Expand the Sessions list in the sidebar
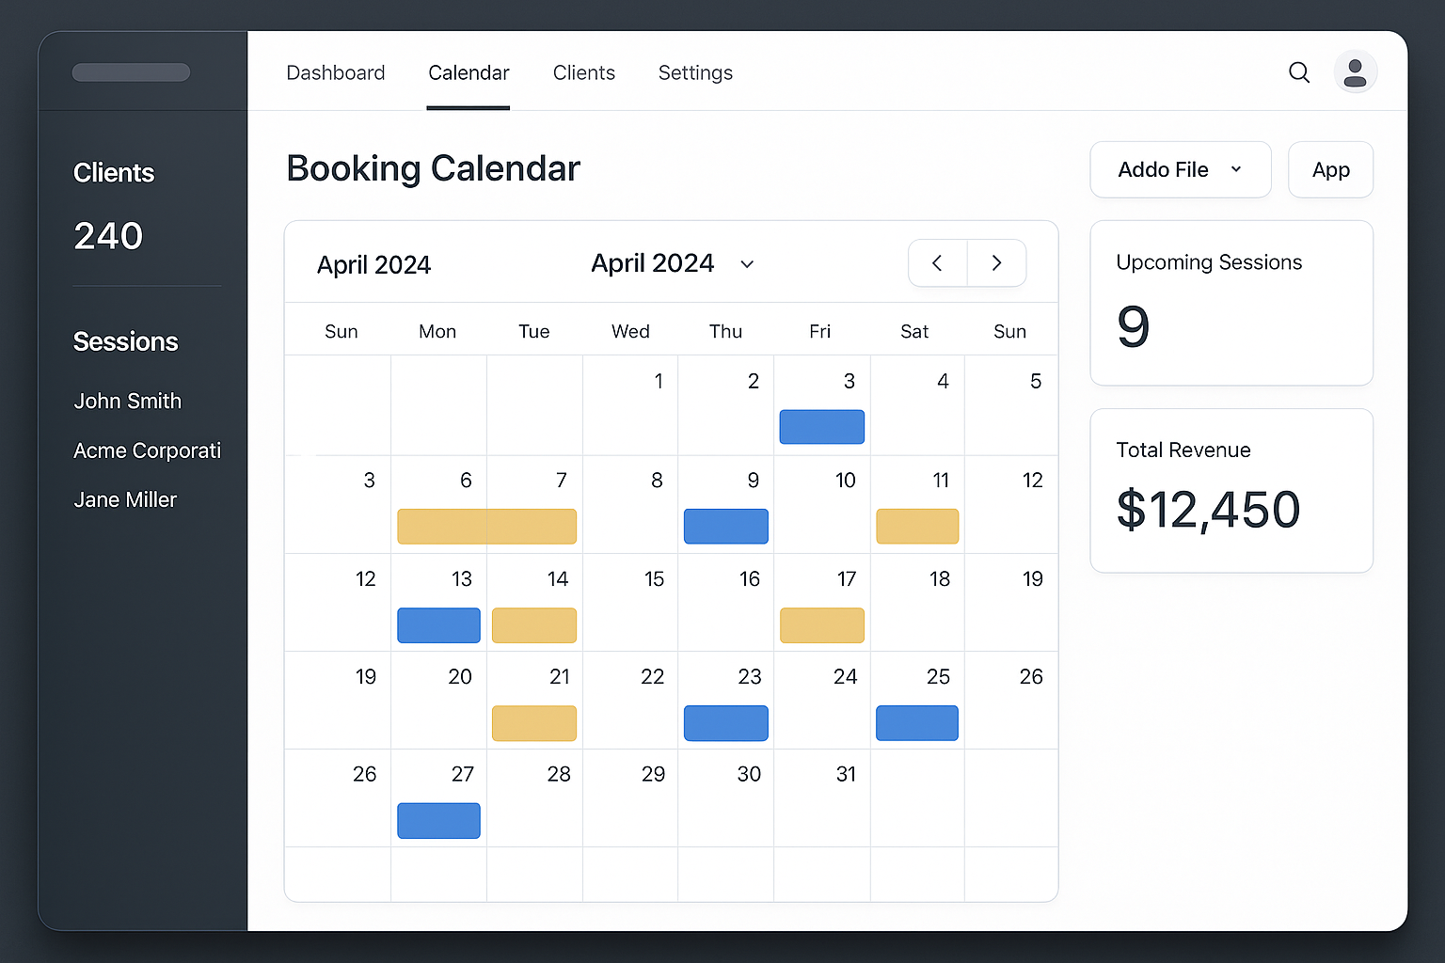Screen dimensions: 1445x963 125,341
